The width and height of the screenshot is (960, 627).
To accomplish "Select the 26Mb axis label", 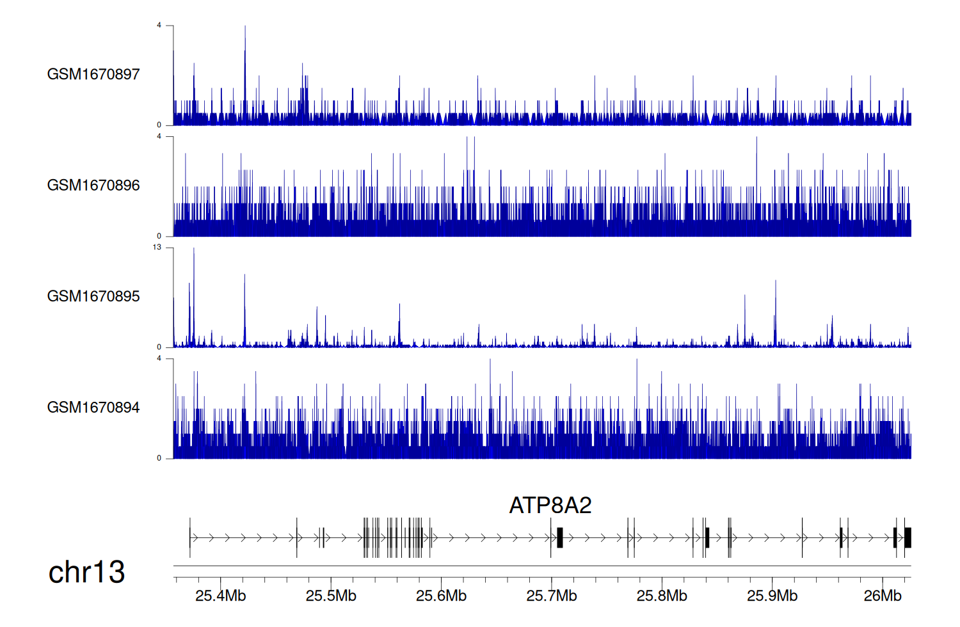I will pos(882,596).
